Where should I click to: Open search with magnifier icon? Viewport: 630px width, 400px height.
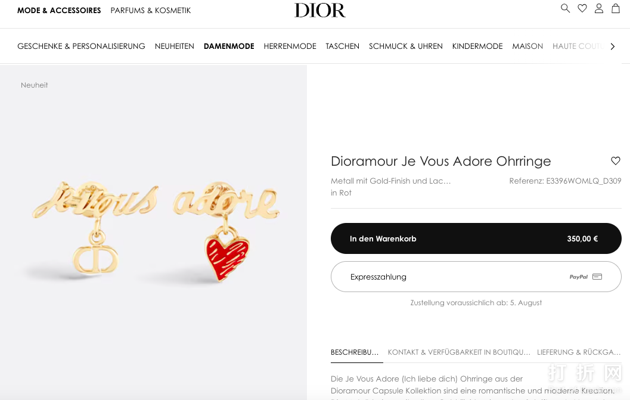(x=565, y=8)
